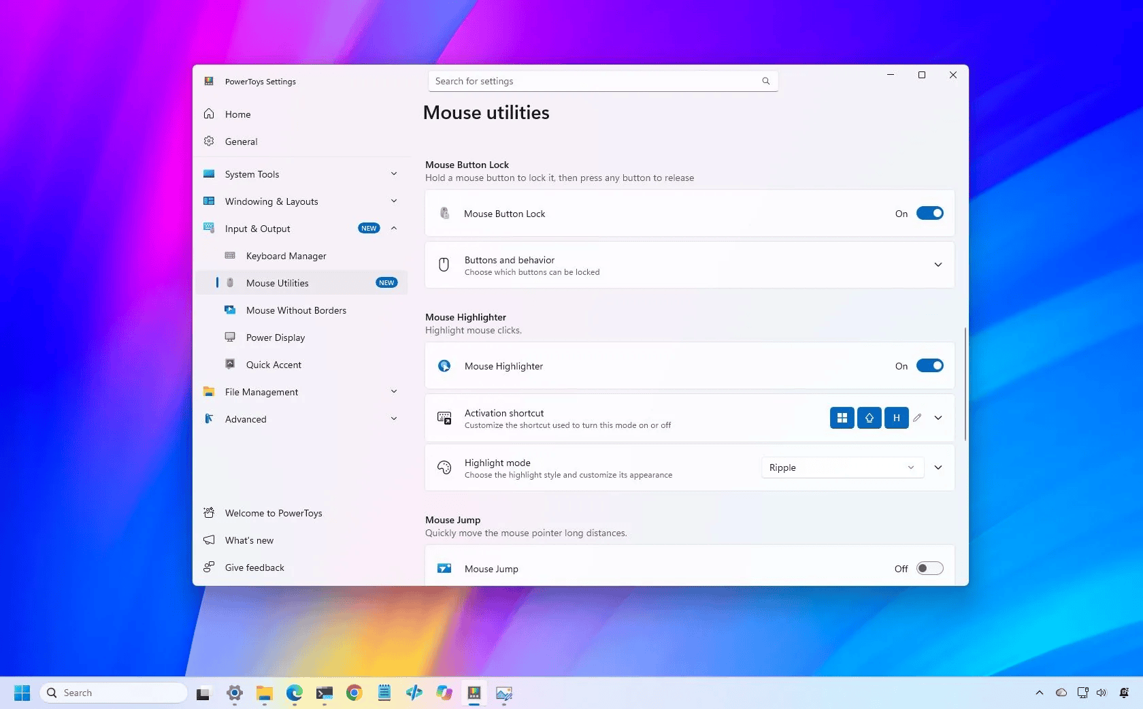The height and width of the screenshot is (709, 1143).
Task: Open File Explorer from the taskbar
Action: 264,693
